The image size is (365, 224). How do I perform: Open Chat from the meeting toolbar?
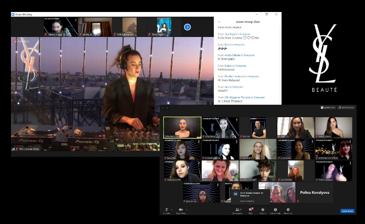point(250,211)
